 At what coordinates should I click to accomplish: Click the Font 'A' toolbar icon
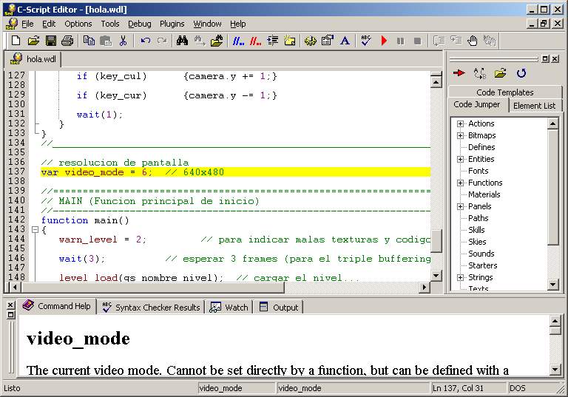(345, 41)
